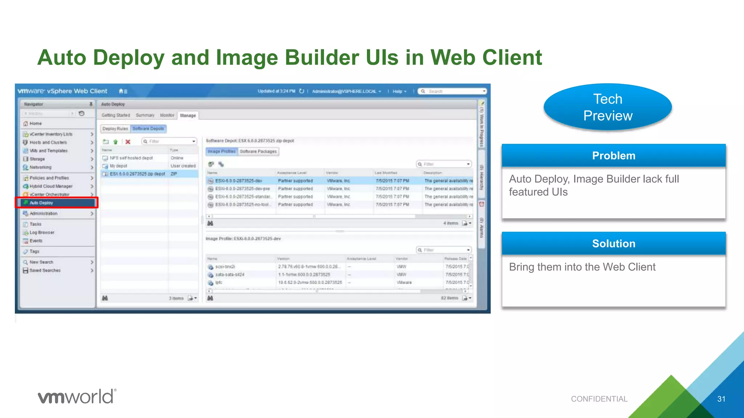Open the top search box dropdown arrow
This screenshot has width=744, height=418.
coord(484,91)
